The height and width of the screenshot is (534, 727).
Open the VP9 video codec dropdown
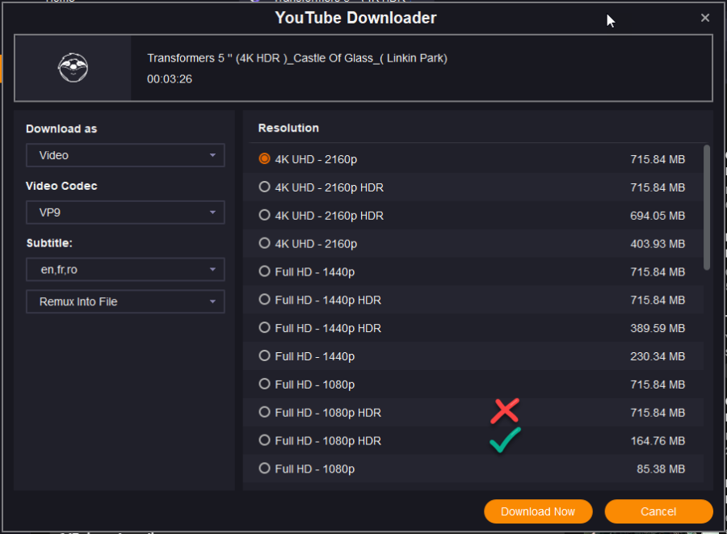click(x=125, y=212)
